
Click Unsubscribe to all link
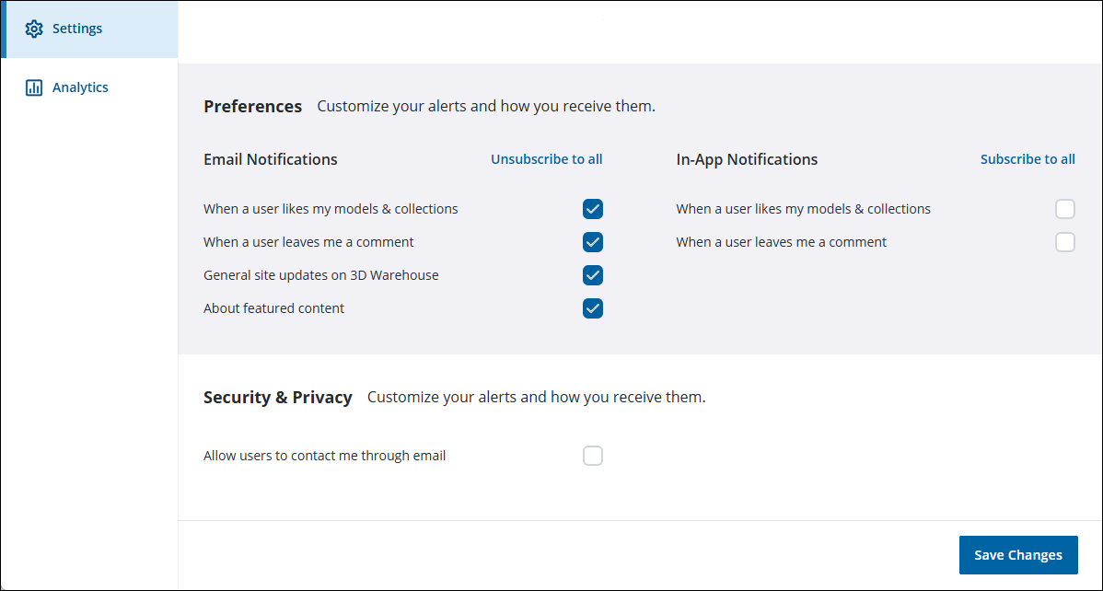point(547,159)
